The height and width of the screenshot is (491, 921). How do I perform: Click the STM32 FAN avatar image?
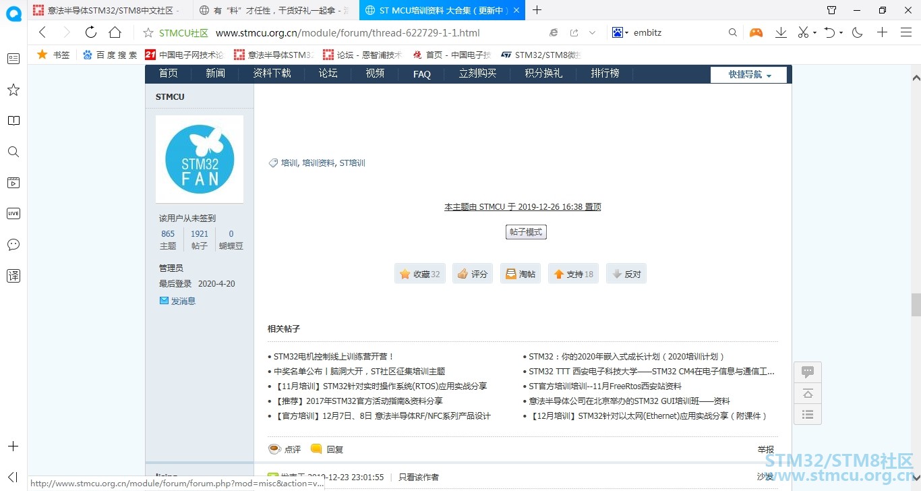point(200,159)
